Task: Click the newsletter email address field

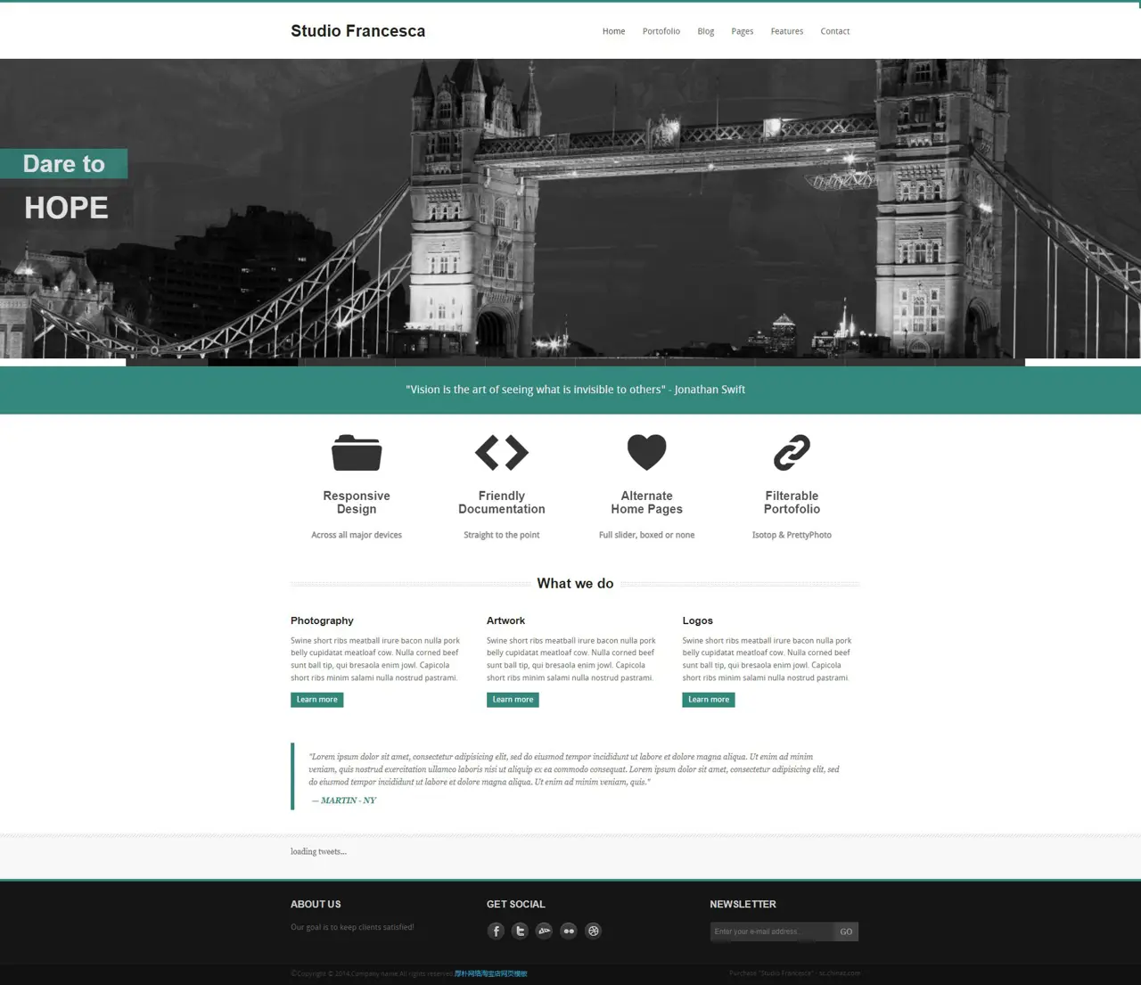Action: [x=768, y=931]
